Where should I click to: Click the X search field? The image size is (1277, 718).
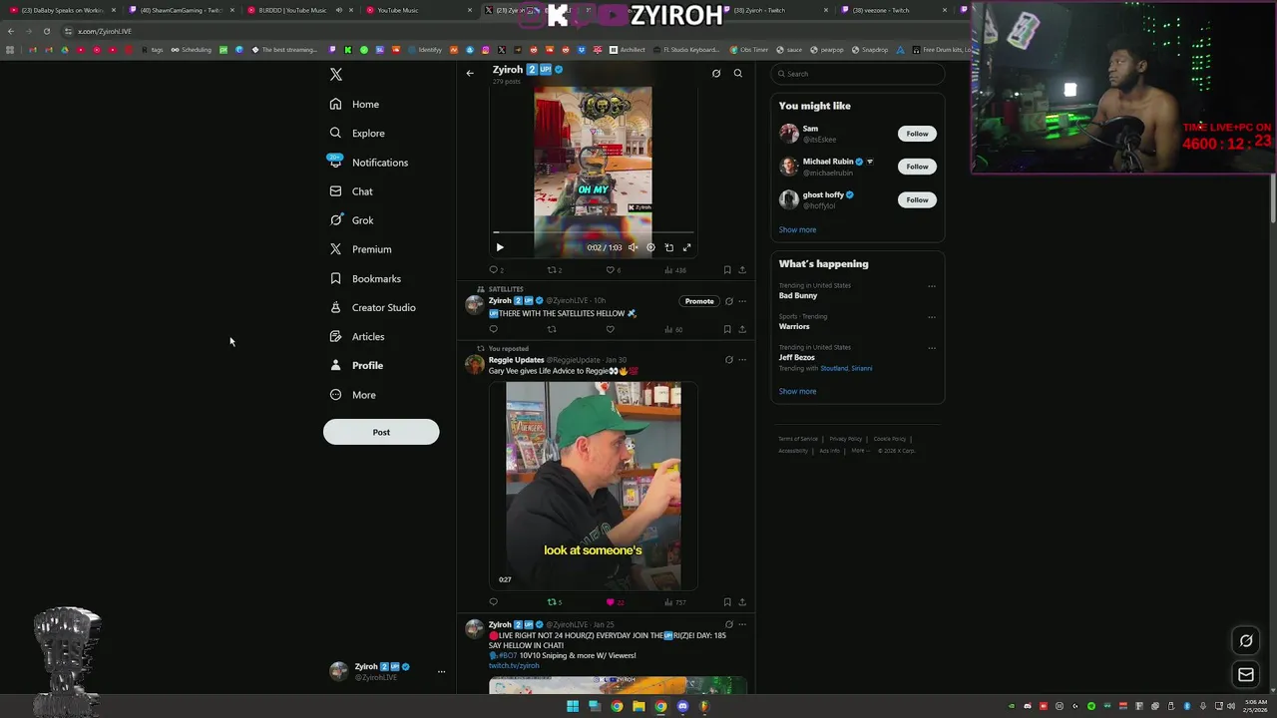(x=858, y=74)
